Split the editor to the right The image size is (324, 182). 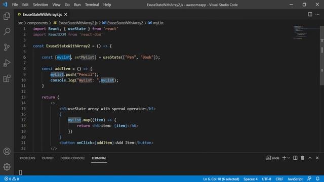pos(310,14)
